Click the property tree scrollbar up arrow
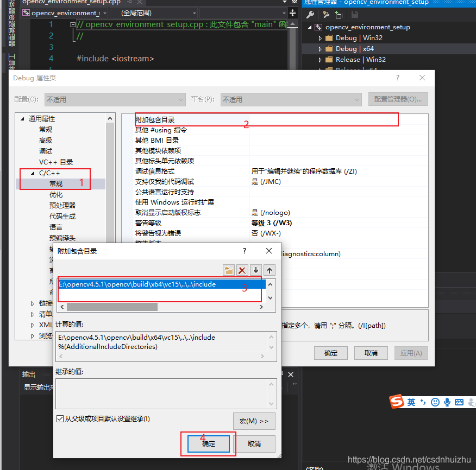The width and height of the screenshot is (476, 470). point(110,118)
